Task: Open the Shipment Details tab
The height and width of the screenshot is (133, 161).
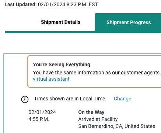Action: point(60,22)
